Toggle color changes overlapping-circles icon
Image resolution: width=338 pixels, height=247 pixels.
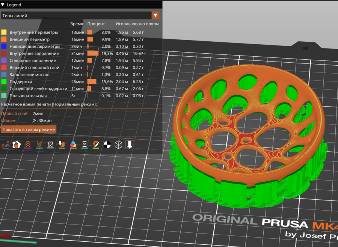tap(73, 145)
